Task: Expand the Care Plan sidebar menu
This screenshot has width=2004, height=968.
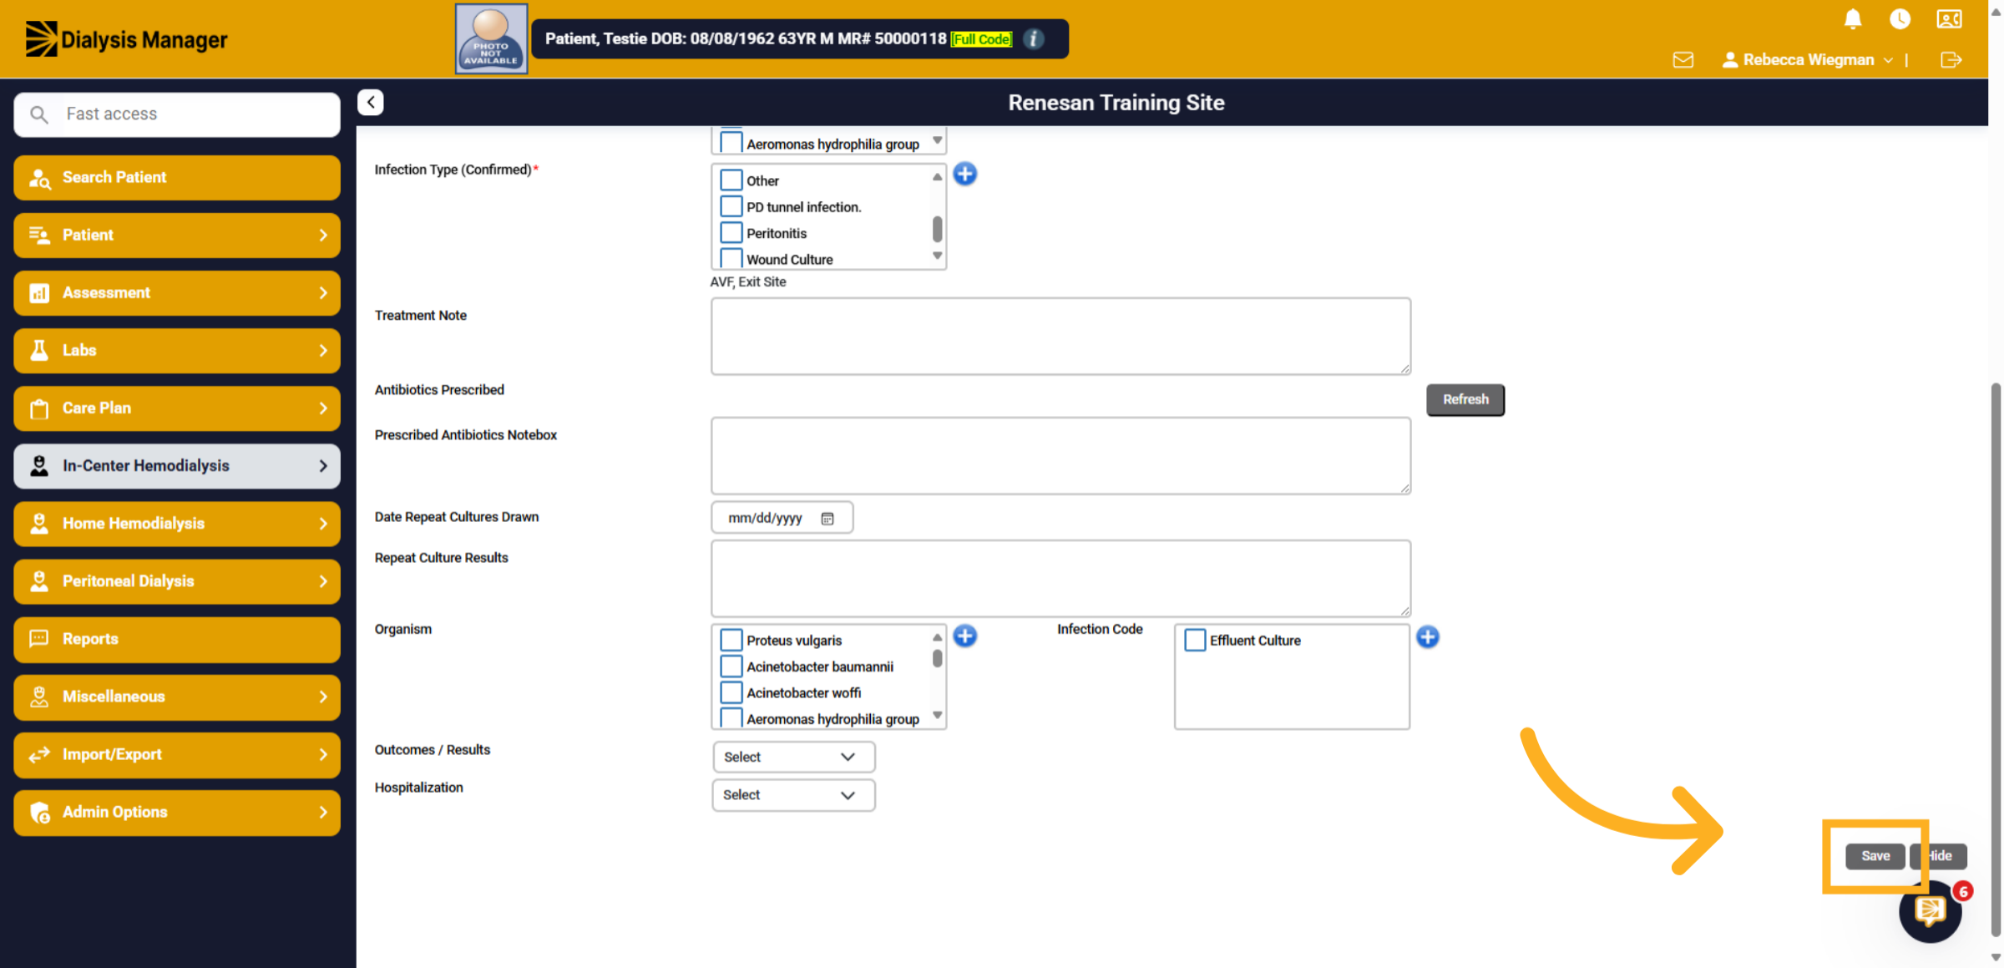Action: 177,408
